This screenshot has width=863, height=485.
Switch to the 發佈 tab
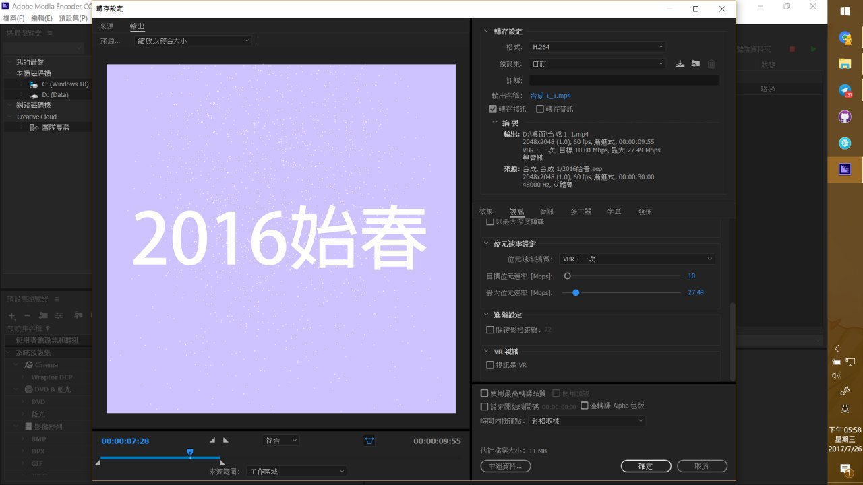click(x=645, y=212)
